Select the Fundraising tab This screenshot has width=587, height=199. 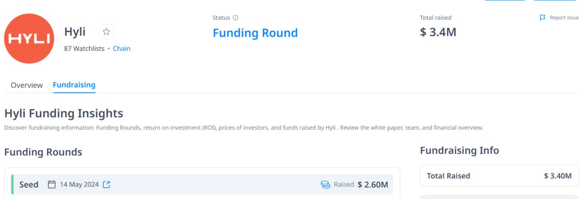pos(74,85)
